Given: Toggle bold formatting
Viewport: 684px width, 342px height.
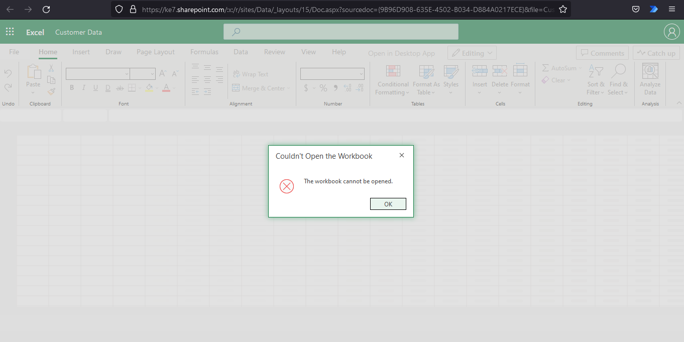Looking at the screenshot, I should click(x=71, y=87).
